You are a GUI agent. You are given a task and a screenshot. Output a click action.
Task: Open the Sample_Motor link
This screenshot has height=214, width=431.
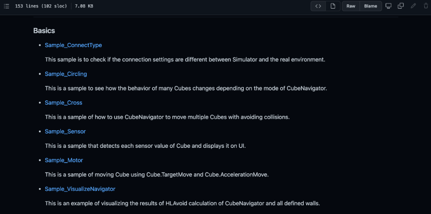[64, 160]
